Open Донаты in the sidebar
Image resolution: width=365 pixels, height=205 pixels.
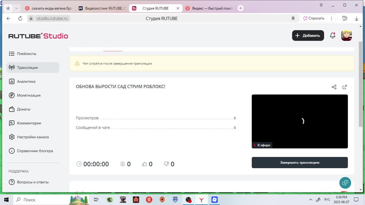pyautogui.click(x=33, y=109)
